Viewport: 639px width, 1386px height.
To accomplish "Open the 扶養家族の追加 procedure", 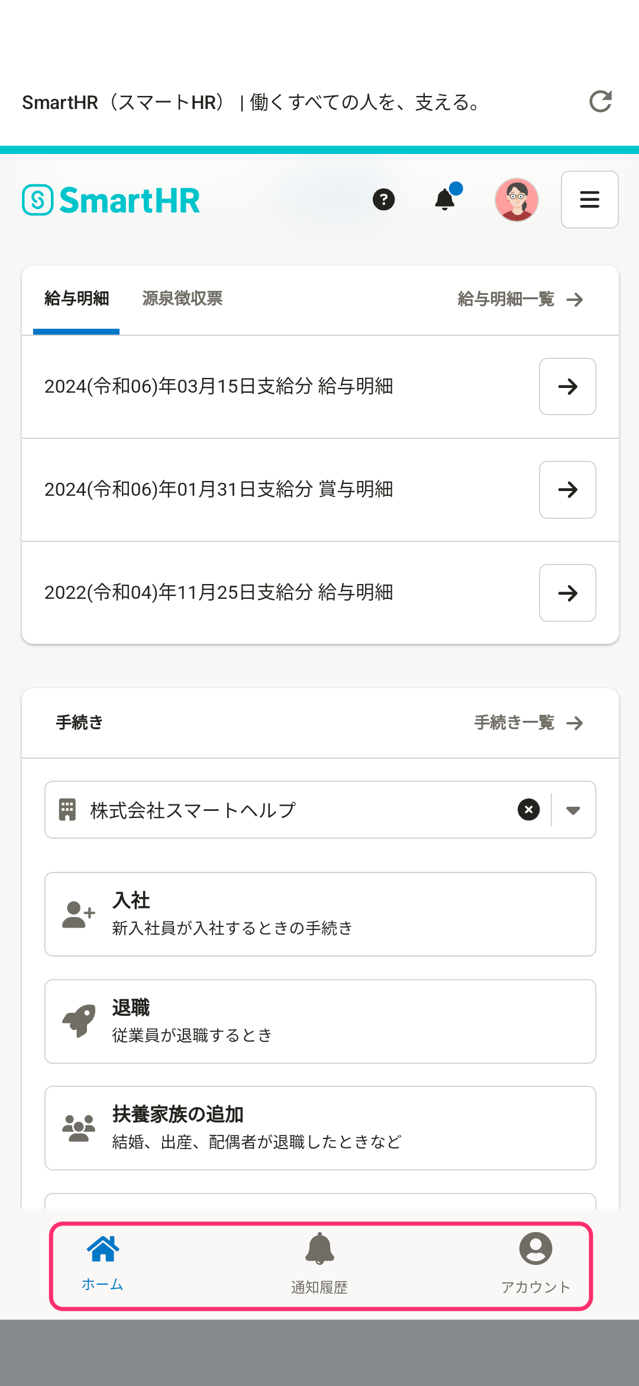I will coord(320,1128).
